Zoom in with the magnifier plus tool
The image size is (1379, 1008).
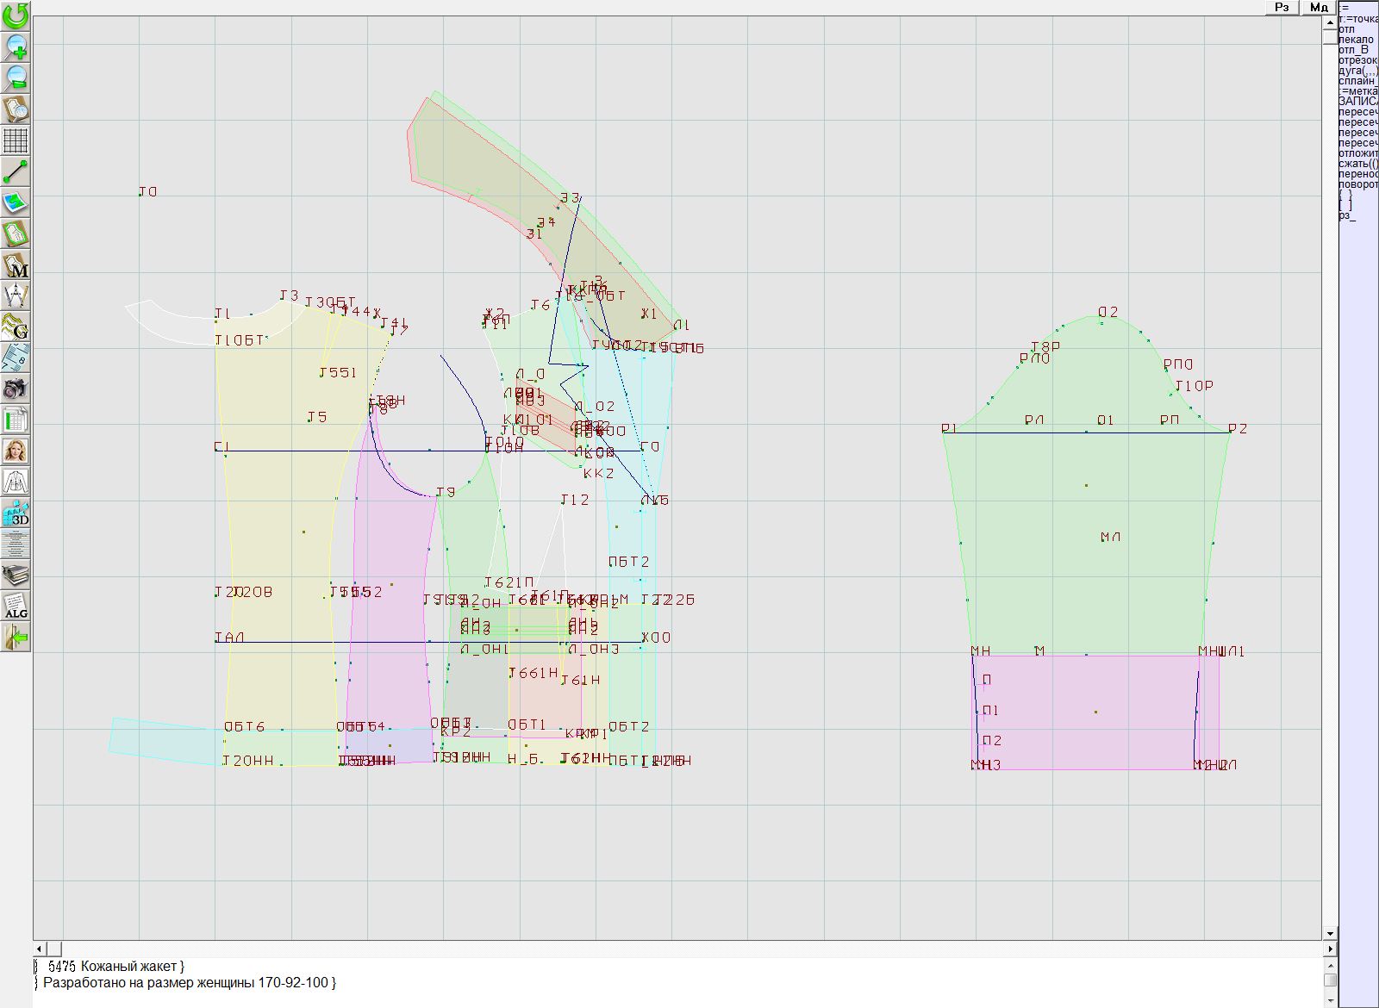coord(16,47)
